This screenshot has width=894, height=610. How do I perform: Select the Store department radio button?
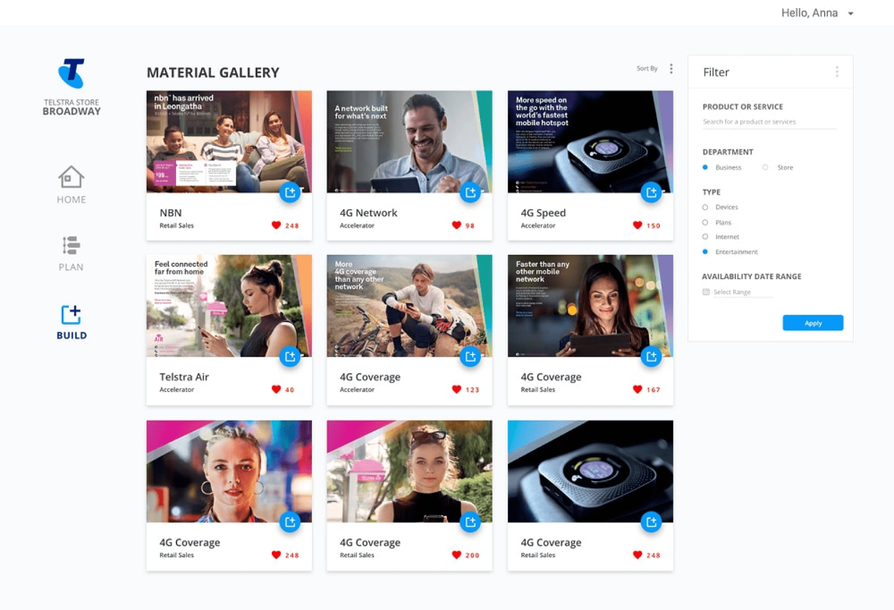point(765,168)
